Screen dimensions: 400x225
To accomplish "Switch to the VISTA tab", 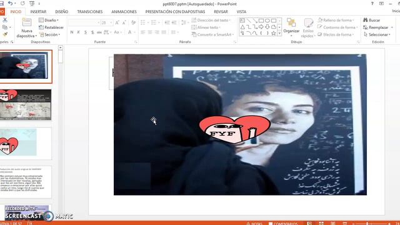I will (241, 12).
